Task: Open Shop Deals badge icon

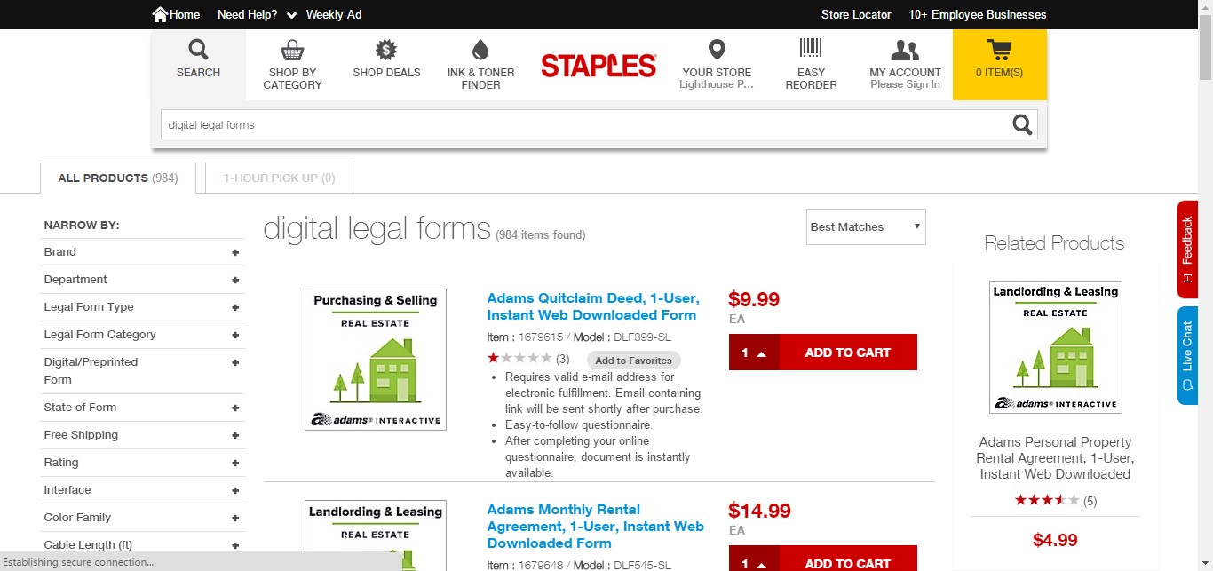Action: [386, 50]
